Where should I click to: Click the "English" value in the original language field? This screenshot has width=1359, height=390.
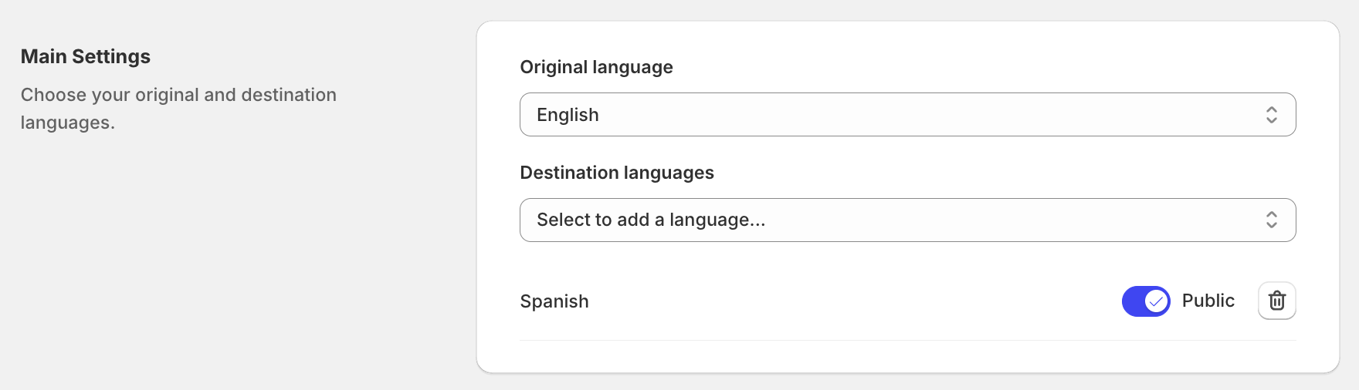[568, 115]
